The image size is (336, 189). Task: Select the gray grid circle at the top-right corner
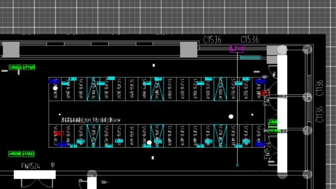pos(307,50)
